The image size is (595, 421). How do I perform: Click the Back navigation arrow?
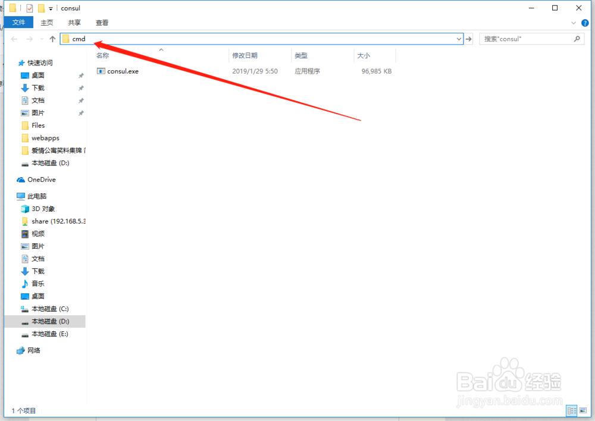[x=14, y=39]
